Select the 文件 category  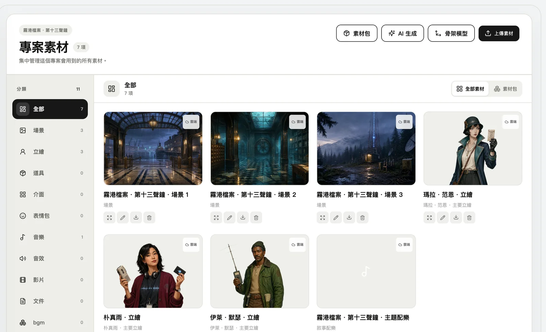coord(50,301)
